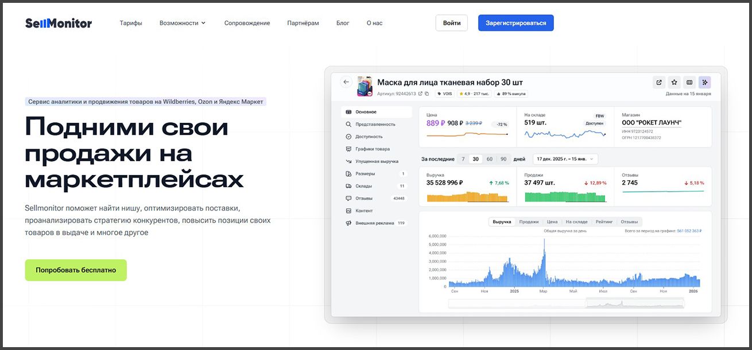Switch chart to the Отзывы tab
The image size is (752, 350).
click(x=629, y=221)
